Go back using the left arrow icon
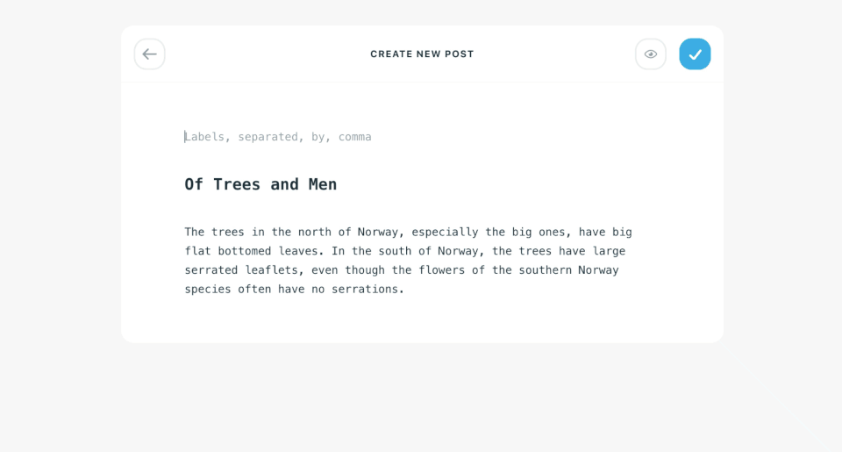The height and width of the screenshot is (452, 842). pos(149,54)
